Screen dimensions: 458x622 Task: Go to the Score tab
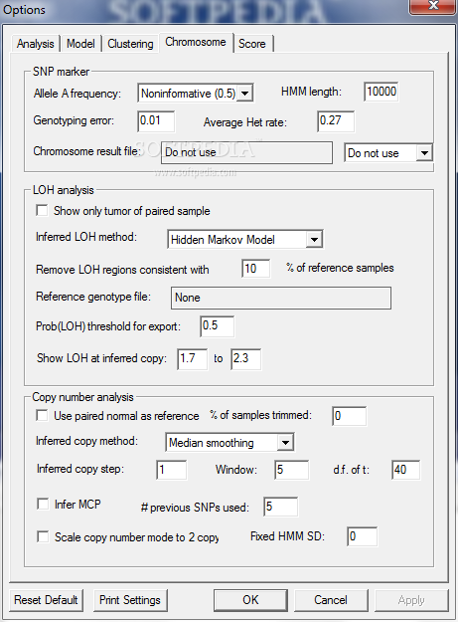[251, 43]
